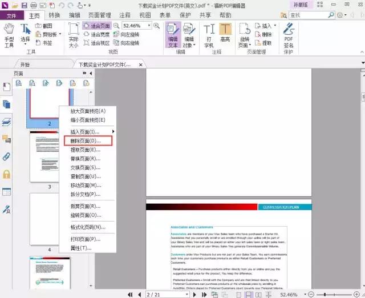Switch to Convert (转换) ribbon tab

click(x=55, y=15)
